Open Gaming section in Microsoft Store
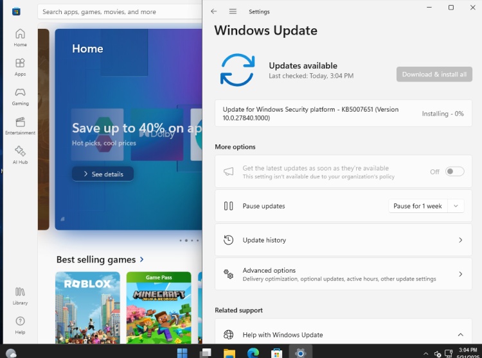Viewport: 482px width, 358px height. [x=20, y=96]
